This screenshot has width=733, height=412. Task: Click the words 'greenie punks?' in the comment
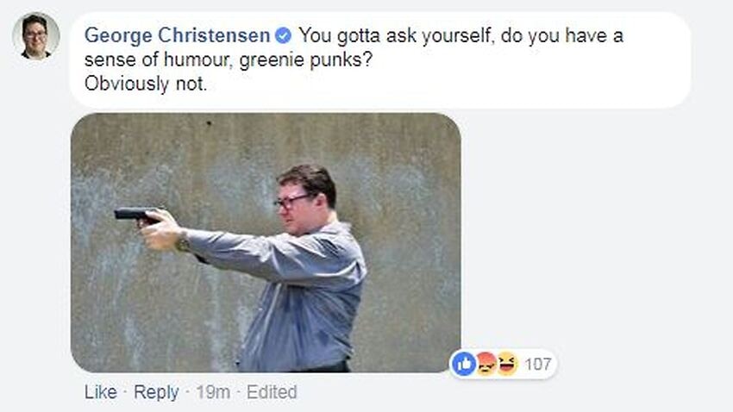305,59
